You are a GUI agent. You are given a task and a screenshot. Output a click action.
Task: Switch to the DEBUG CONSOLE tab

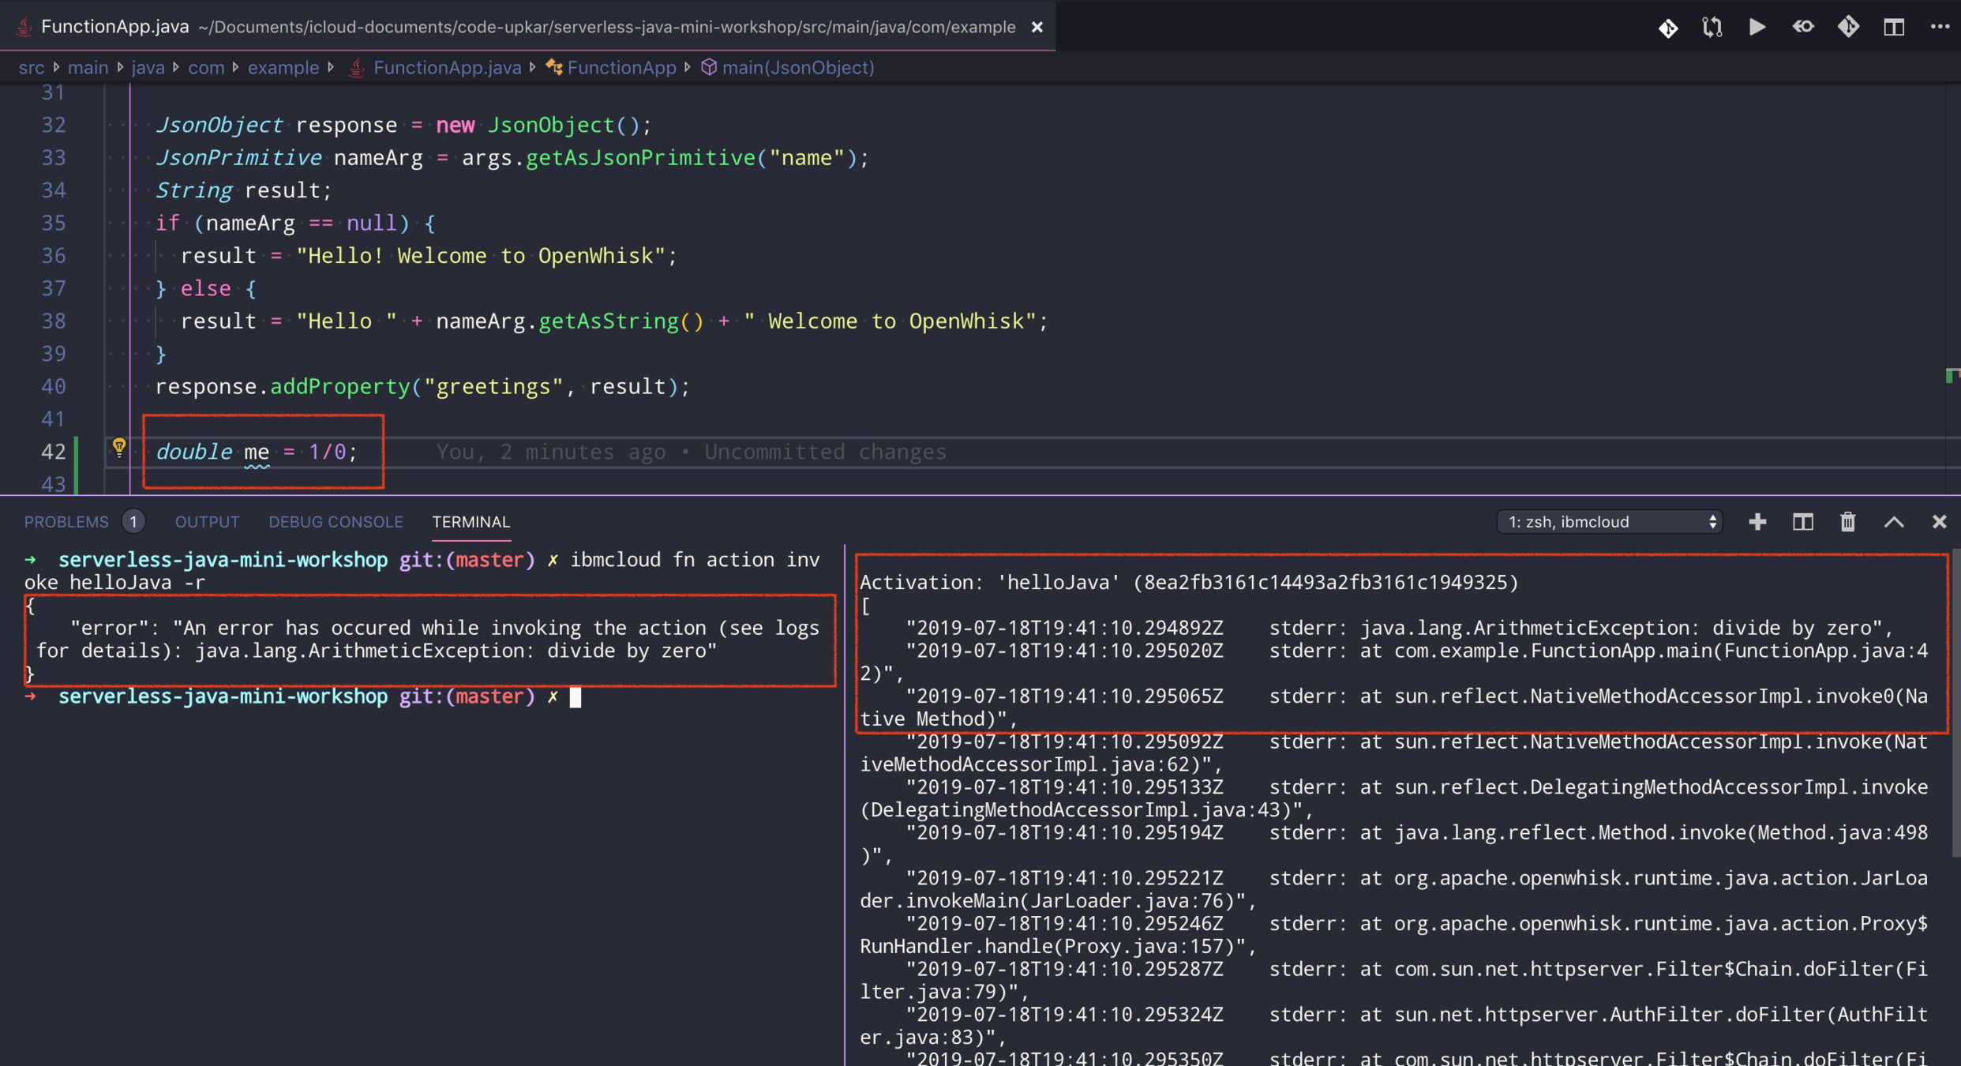coord(336,522)
